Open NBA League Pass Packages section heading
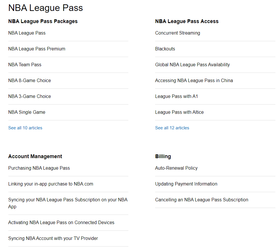This screenshot has width=278, height=248. [43, 21]
